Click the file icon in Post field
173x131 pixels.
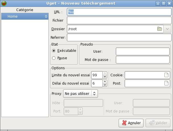[166, 83]
